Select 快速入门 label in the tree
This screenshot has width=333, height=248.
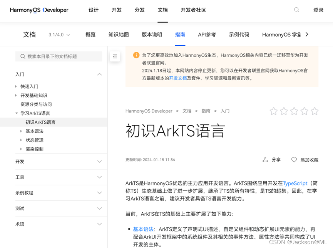(29, 86)
